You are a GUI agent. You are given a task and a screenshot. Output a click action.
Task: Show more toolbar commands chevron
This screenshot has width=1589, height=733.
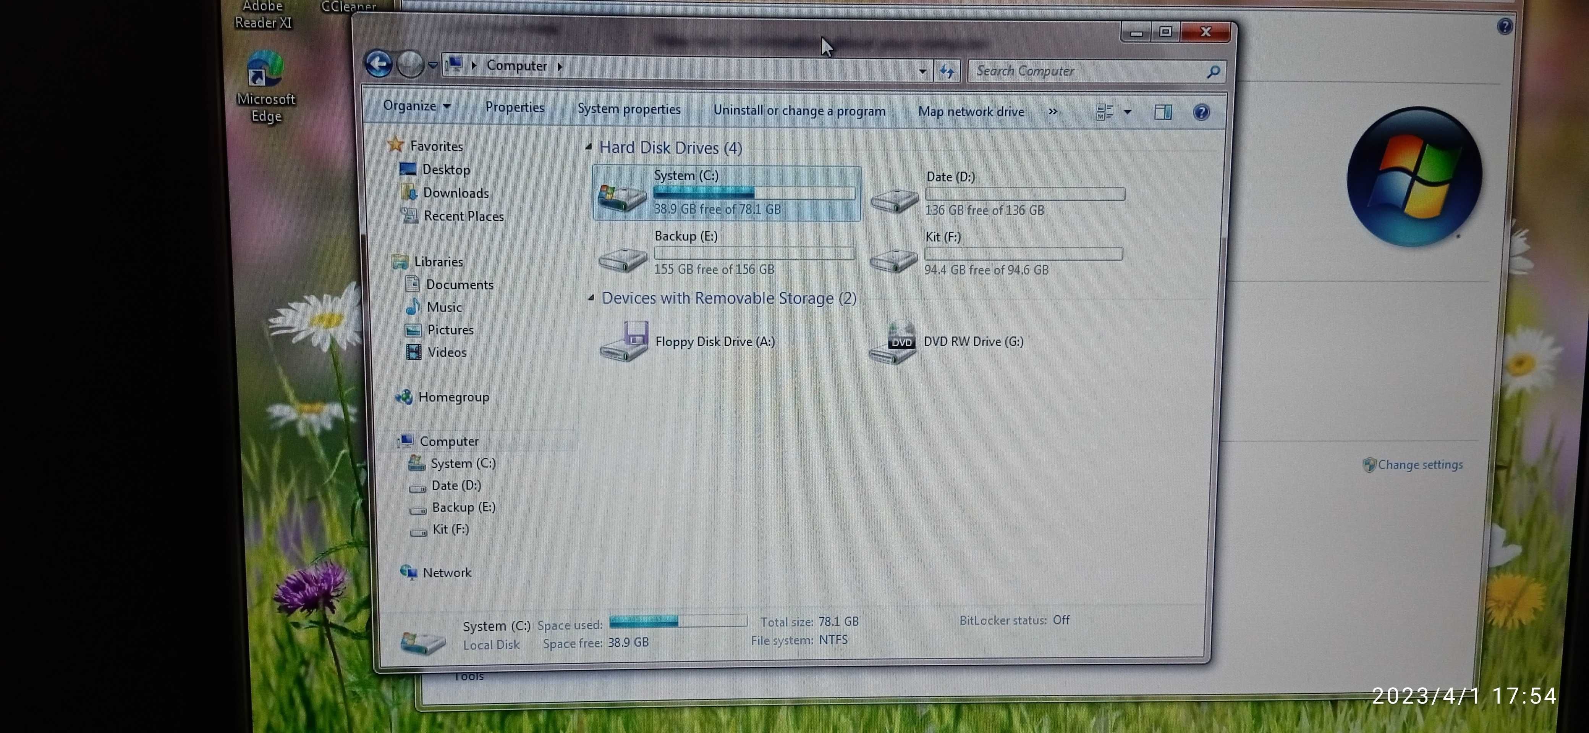(x=1052, y=111)
